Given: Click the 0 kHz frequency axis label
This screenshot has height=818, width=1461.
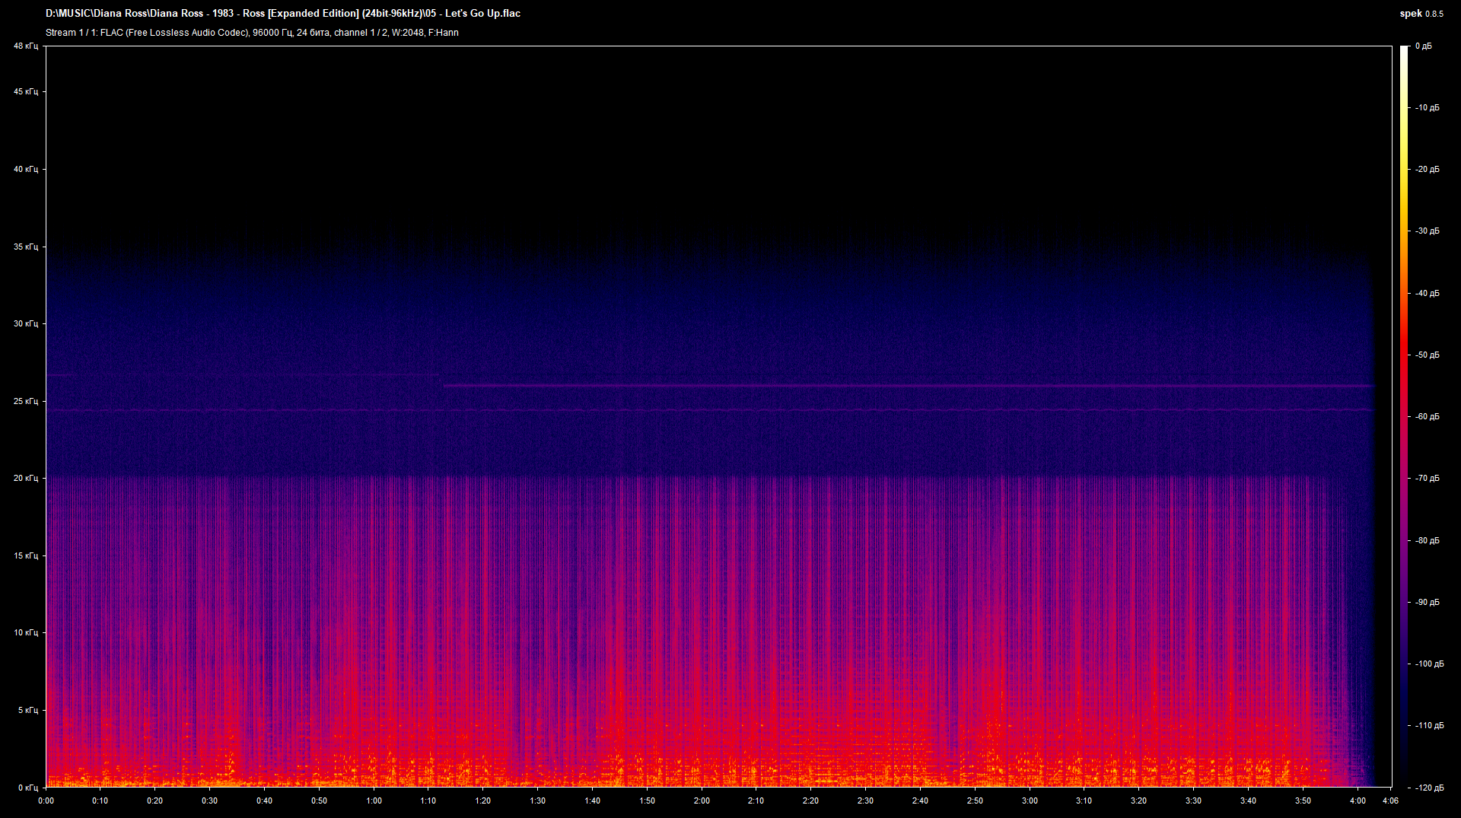Looking at the screenshot, I should (27, 788).
